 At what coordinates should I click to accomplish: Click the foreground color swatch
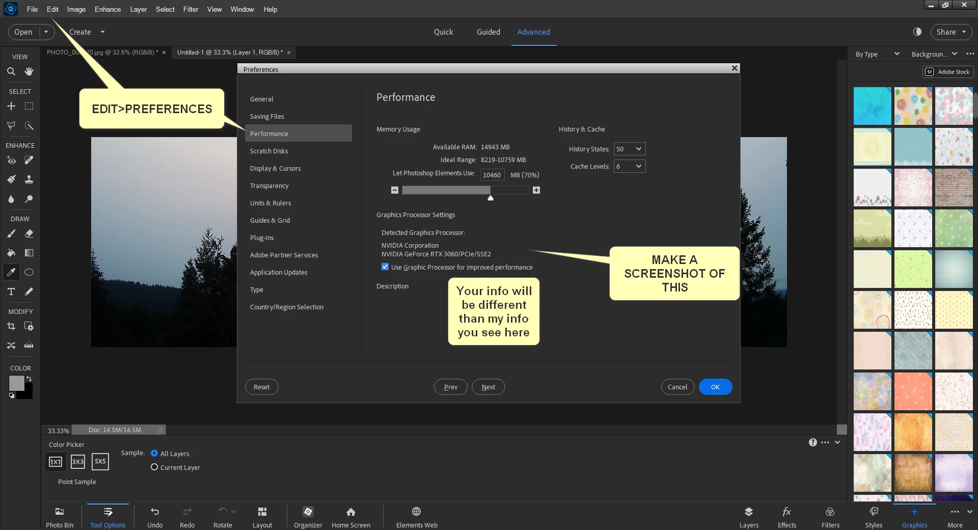coord(16,383)
